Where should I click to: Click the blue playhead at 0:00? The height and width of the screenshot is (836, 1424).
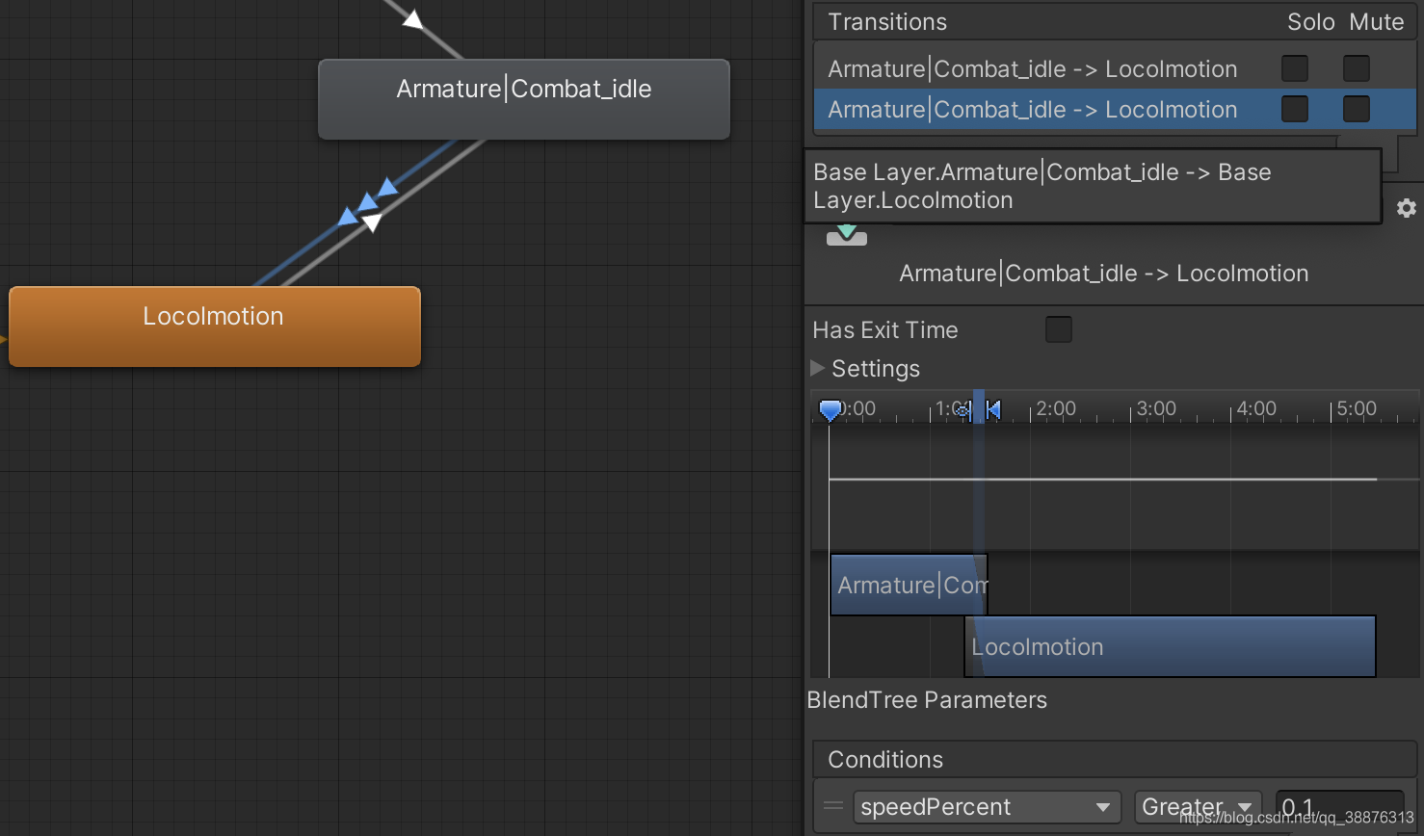click(831, 410)
